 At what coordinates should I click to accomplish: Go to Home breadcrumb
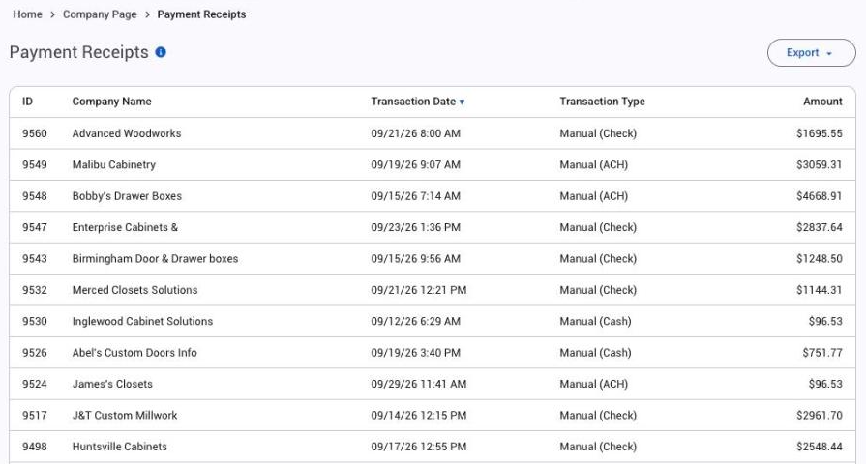(x=28, y=14)
